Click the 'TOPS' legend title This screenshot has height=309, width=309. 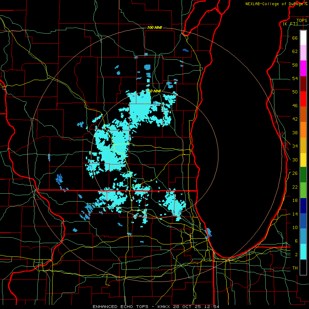pos(302,20)
